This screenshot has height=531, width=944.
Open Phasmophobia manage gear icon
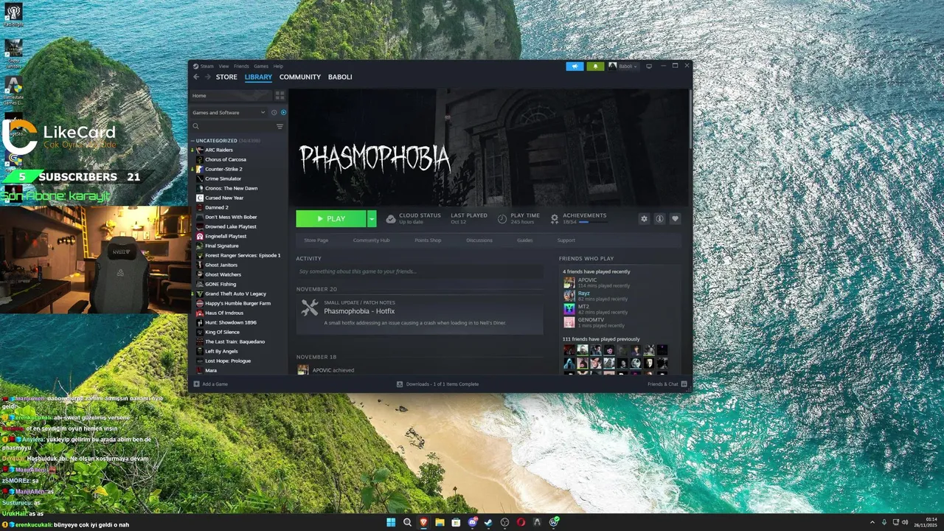pyautogui.click(x=644, y=218)
